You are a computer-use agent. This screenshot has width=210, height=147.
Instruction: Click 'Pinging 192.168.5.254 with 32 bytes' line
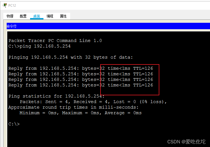point(70,57)
